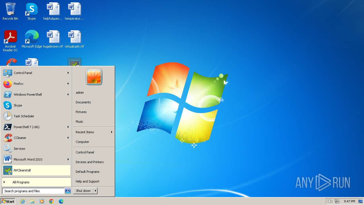Image resolution: width=364 pixels, height=205 pixels.
Task: Expand the Windows PowerShell jump list arrow
Action: (x=68, y=95)
